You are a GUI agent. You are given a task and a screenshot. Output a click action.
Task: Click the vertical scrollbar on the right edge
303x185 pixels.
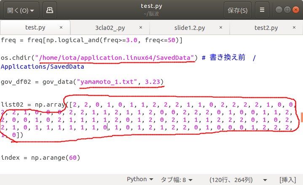(x=301, y=116)
